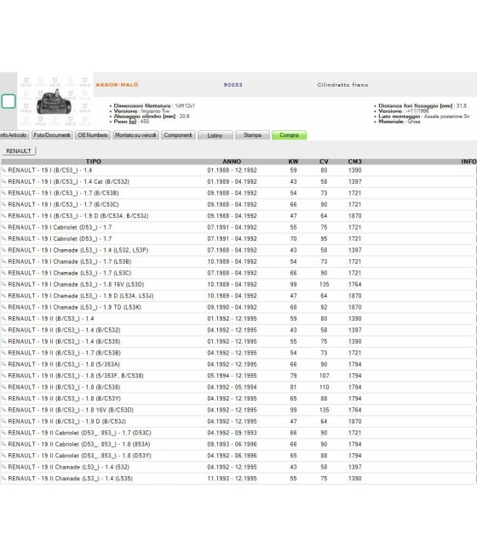This screenshot has width=477, height=557.
Task: Click magnifier icon for 19 I 1.7 (B/C53C) row
Action: click(x=3, y=204)
